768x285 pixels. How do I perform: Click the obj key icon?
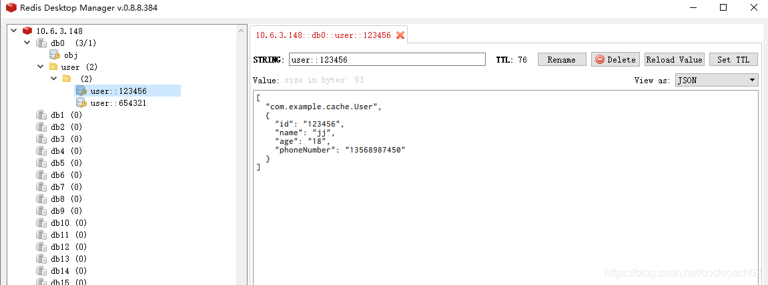tap(54, 55)
